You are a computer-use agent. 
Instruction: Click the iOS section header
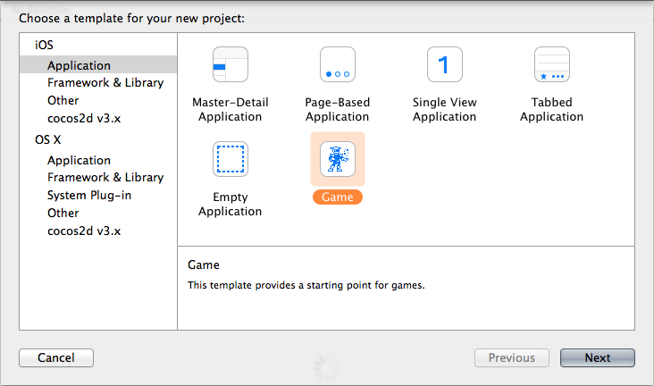[44, 45]
